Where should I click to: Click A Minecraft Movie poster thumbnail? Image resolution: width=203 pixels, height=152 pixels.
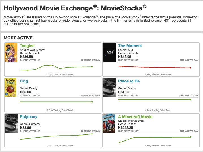(109, 123)
